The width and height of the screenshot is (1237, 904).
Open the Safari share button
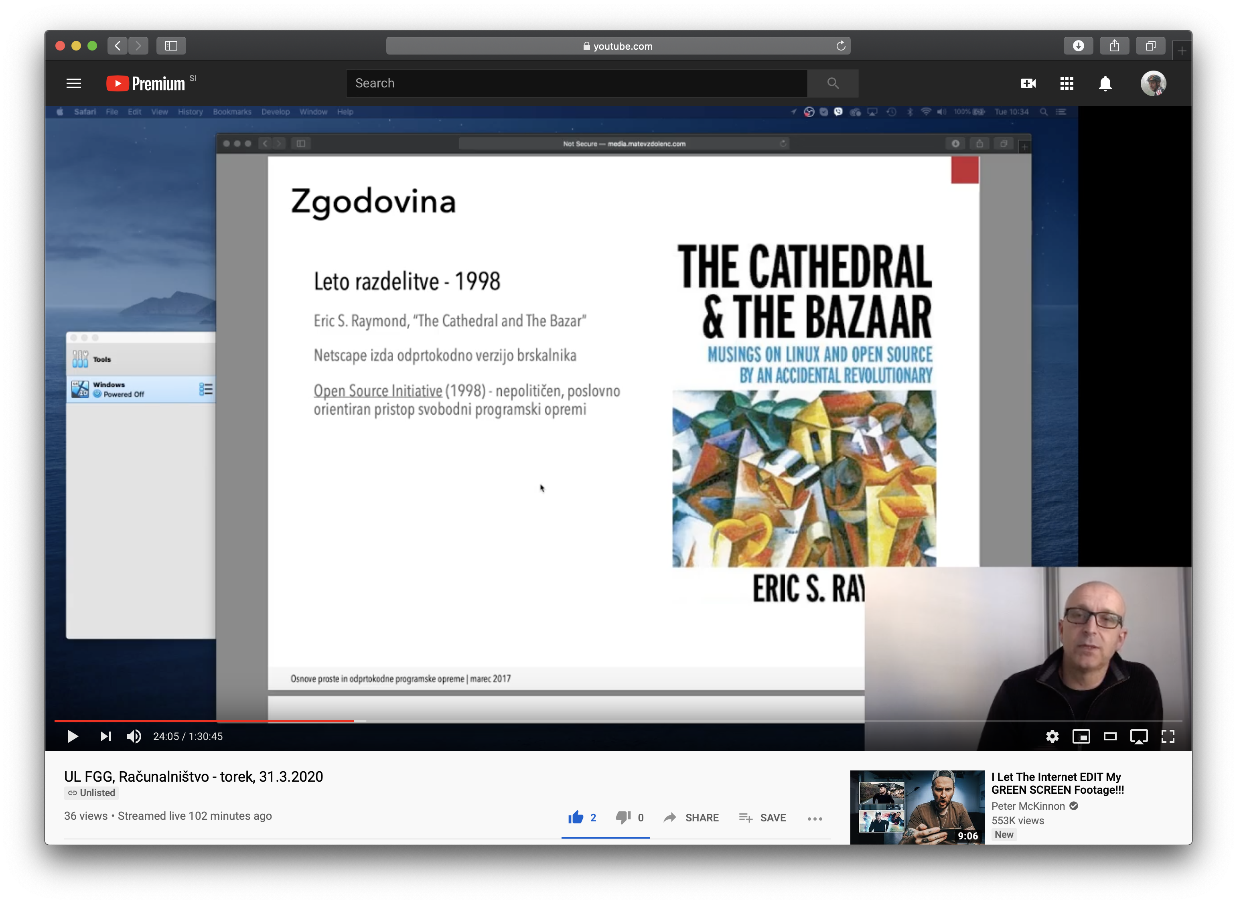1114,46
